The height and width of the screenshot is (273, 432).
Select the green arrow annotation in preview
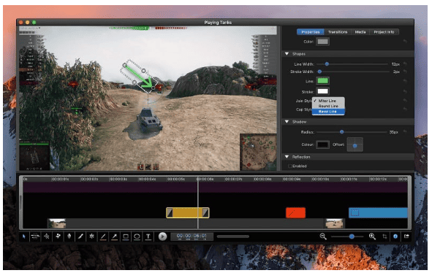pyautogui.click(x=139, y=77)
